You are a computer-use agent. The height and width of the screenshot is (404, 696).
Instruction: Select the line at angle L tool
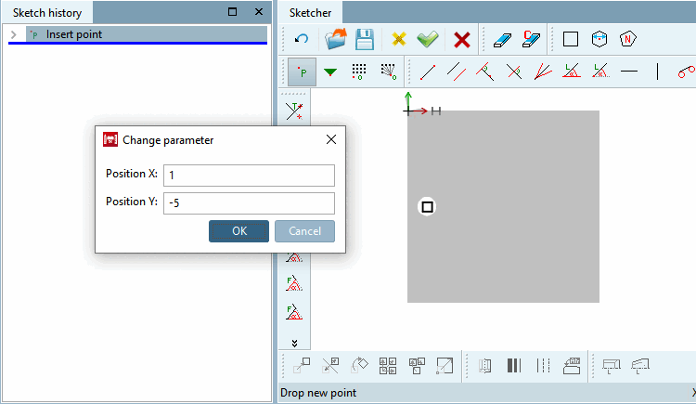[572, 72]
